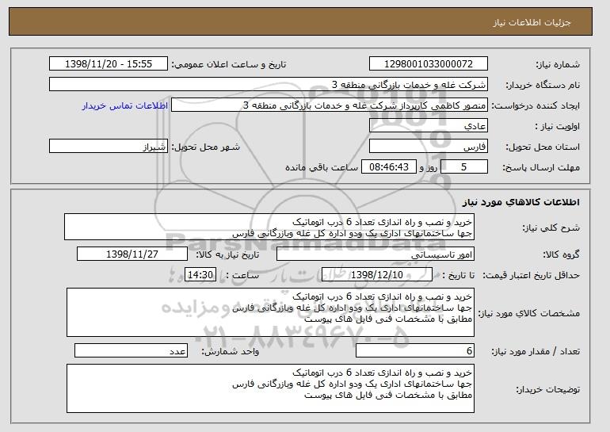
Task: Click the استان محل تحویل field فارس
Action: (x=429, y=147)
